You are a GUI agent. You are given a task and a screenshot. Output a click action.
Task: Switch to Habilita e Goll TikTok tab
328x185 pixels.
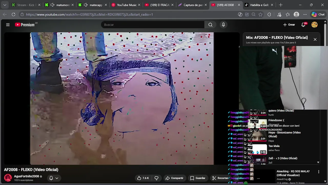[x=259, y=5]
